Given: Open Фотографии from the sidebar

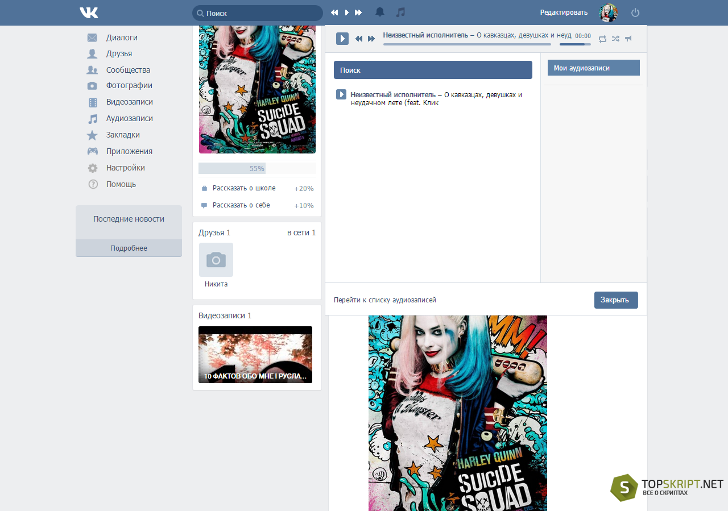Looking at the screenshot, I should pyautogui.click(x=129, y=85).
